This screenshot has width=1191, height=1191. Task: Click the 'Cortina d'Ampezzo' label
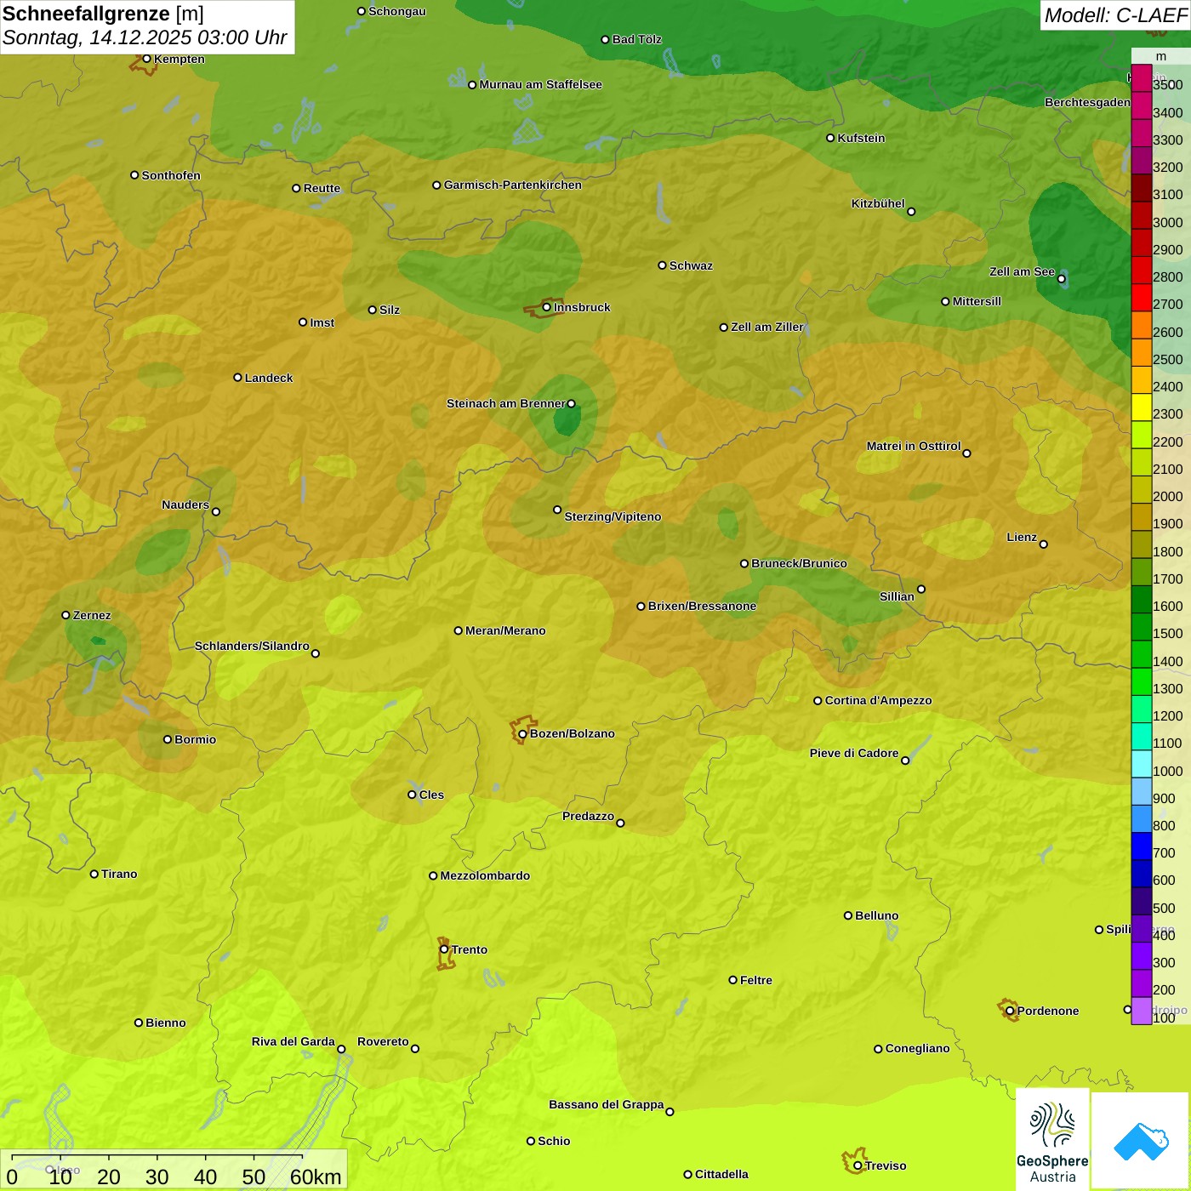(878, 700)
